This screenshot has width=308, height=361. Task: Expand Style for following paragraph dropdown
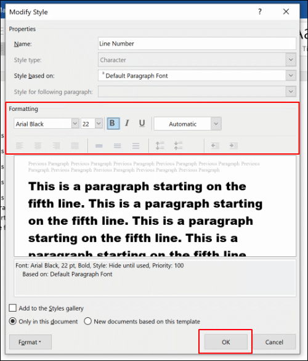[291, 91]
